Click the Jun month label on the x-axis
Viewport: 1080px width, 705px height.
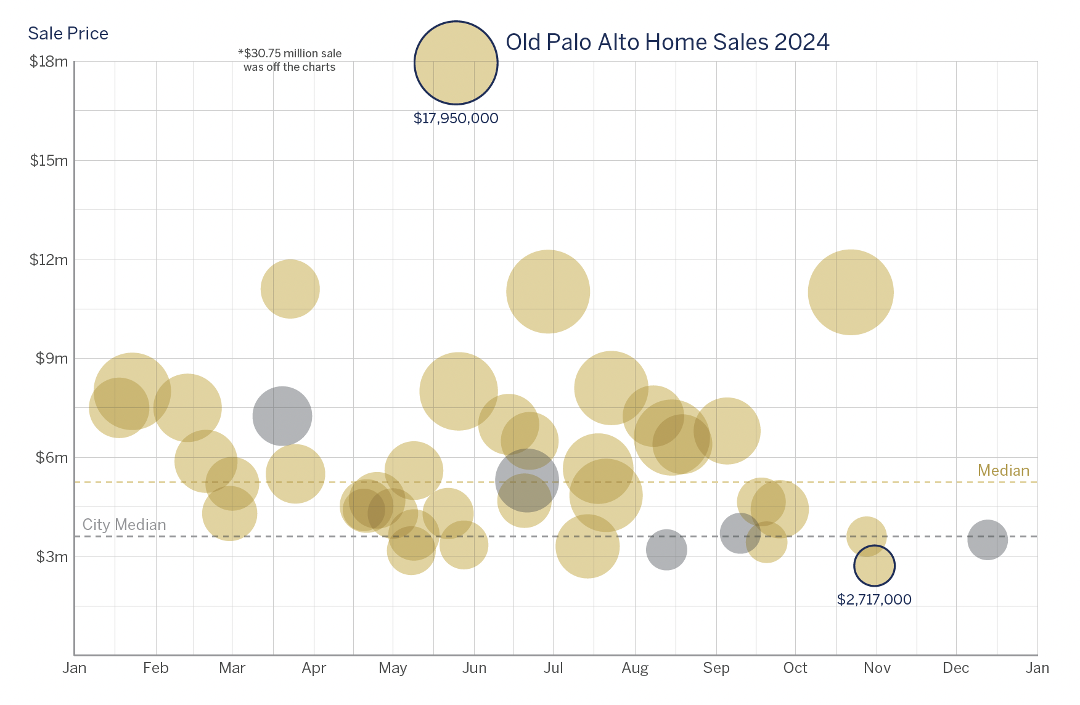tap(474, 668)
